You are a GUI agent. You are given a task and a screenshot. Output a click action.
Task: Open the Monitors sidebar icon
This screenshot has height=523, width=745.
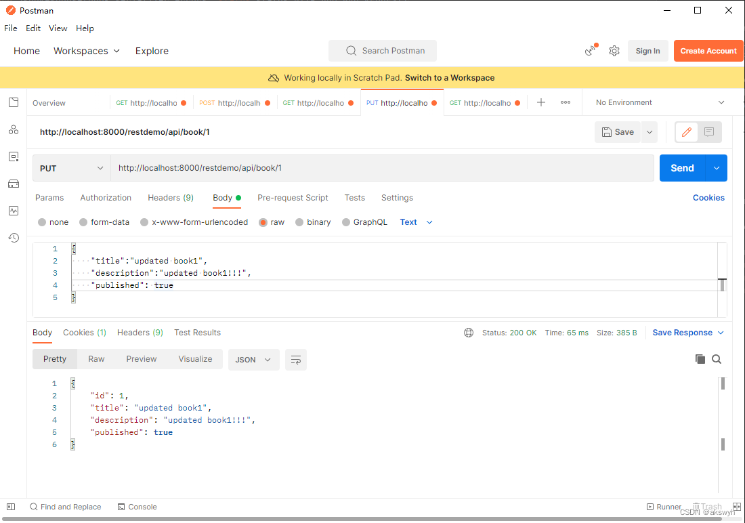[x=14, y=211]
